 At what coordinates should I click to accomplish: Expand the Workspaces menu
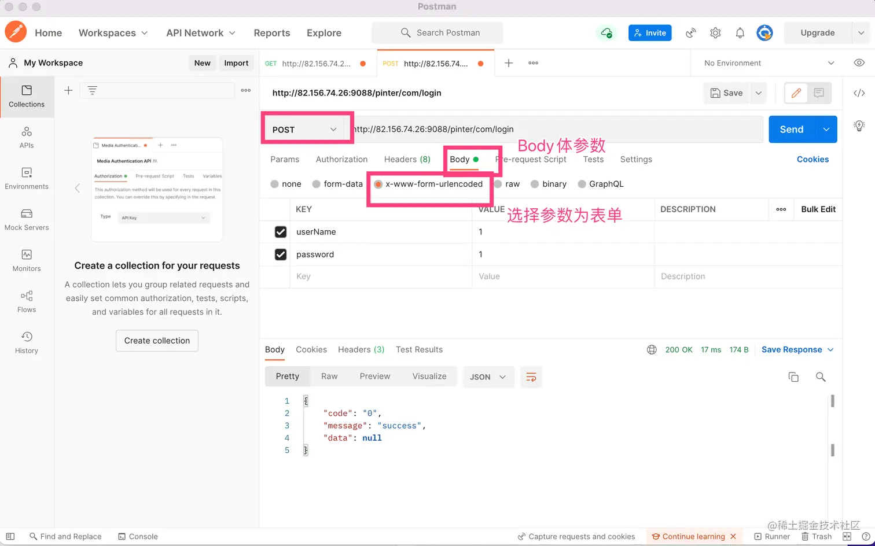click(113, 33)
